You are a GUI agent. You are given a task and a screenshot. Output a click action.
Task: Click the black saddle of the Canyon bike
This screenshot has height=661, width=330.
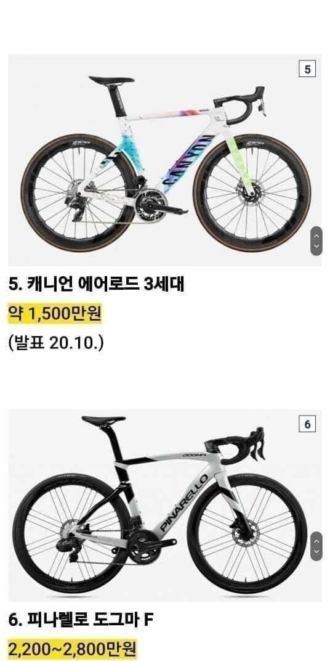pos(111,80)
